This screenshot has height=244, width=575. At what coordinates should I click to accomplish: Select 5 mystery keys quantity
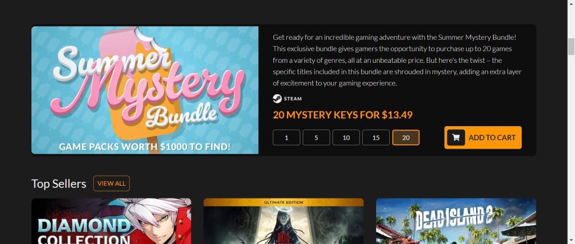(x=316, y=138)
